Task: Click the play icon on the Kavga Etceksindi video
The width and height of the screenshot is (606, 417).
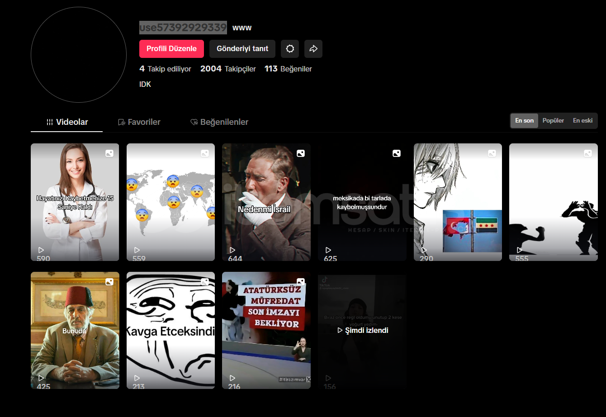Action: [137, 378]
